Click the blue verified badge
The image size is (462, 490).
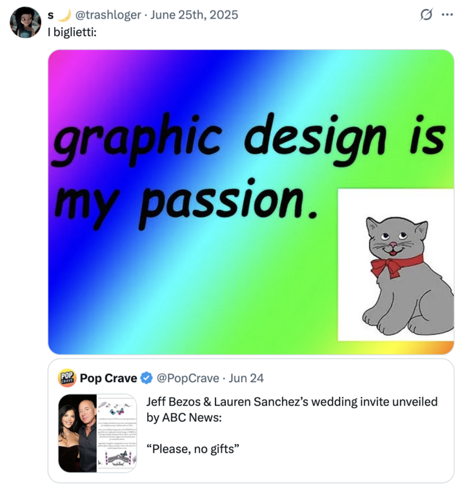[x=147, y=378]
